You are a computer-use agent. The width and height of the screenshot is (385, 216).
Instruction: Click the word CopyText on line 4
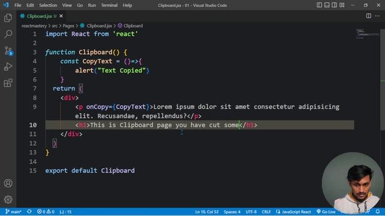pyautogui.click(x=97, y=61)
